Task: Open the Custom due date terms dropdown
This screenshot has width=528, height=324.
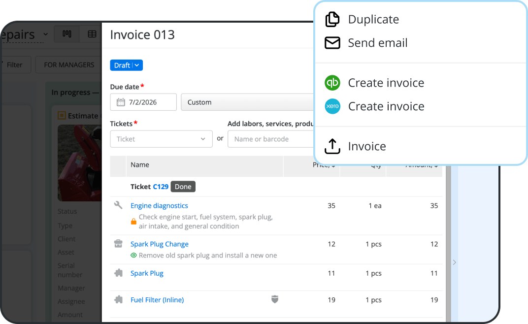Action: tap(247, 102)
